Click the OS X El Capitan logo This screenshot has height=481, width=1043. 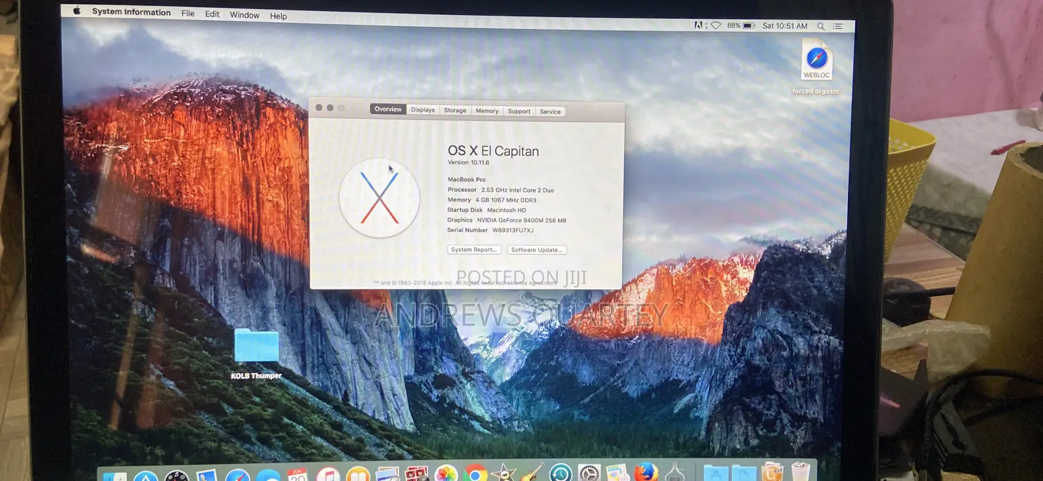379,198
